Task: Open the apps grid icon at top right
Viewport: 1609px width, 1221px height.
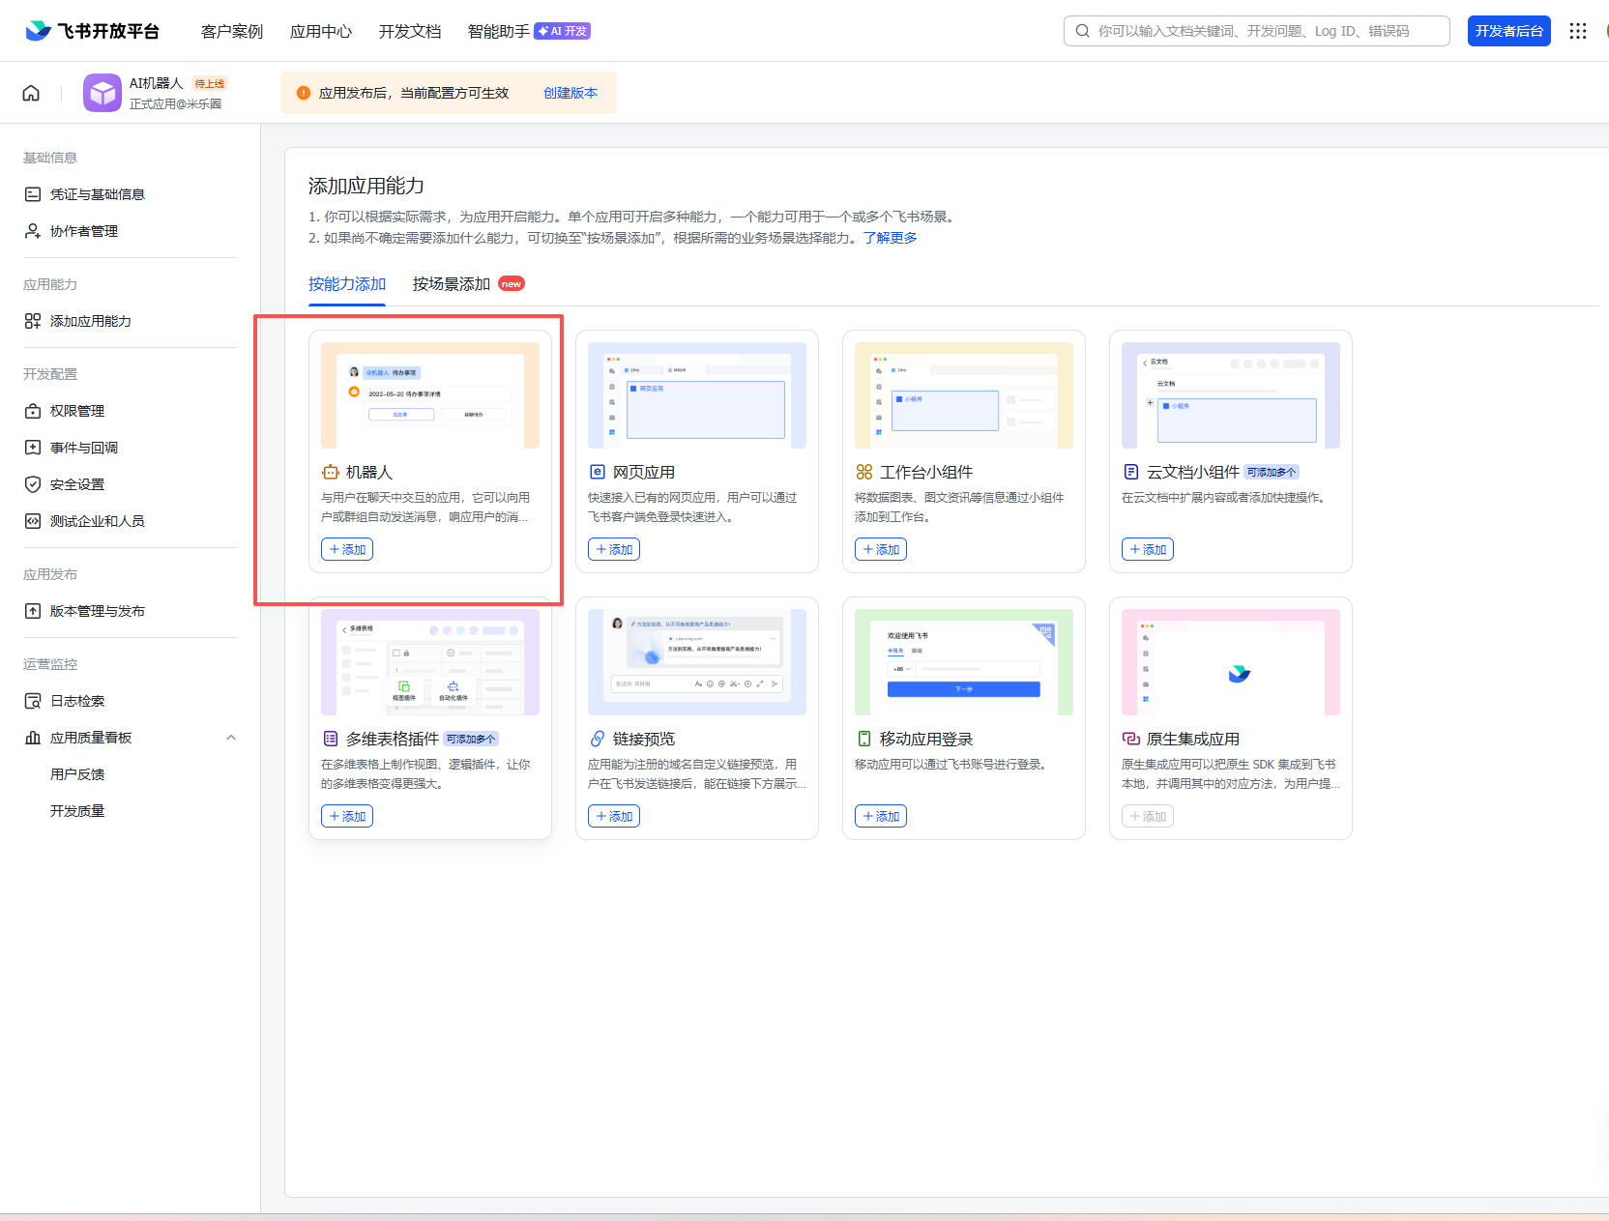Action: (1577, 31)
